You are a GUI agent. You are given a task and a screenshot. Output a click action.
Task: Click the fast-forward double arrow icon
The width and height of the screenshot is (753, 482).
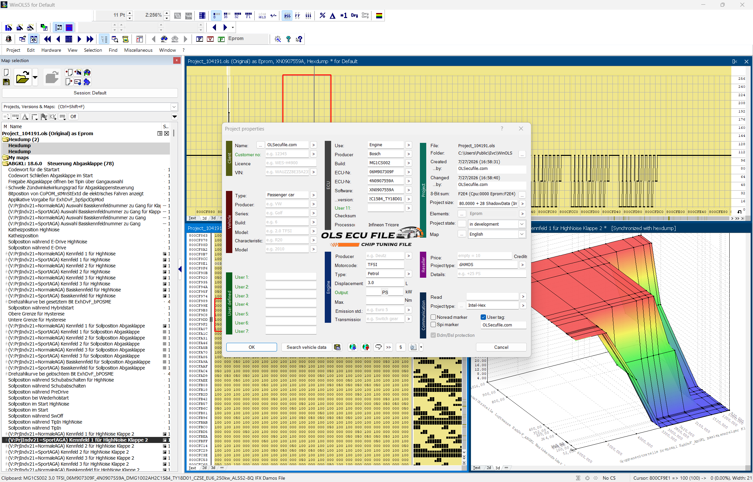click(x=90, y=39)
